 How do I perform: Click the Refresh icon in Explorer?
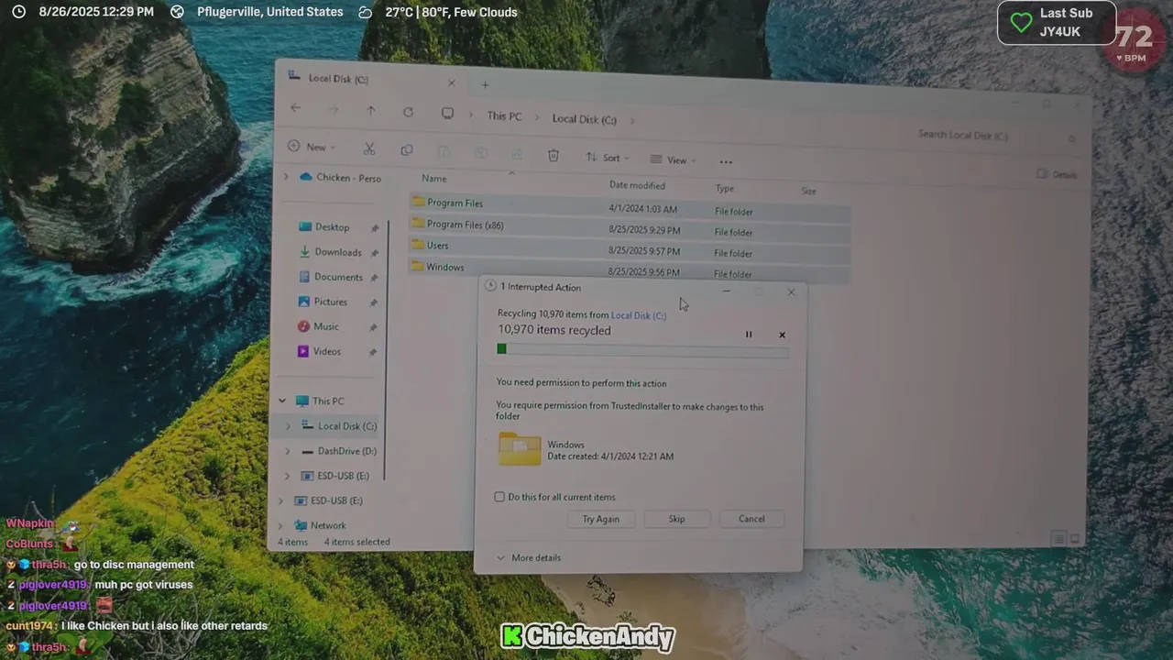[x=408, y=112]
